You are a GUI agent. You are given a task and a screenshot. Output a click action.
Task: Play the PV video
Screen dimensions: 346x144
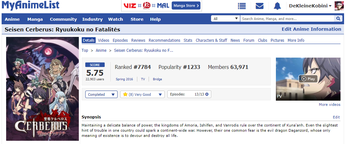308,79
